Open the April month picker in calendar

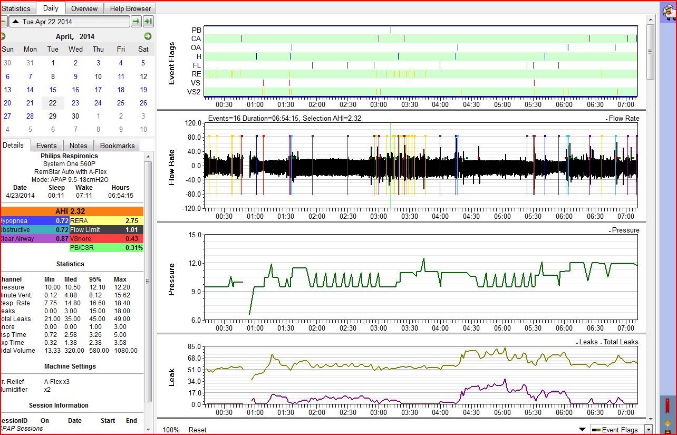pyautogui.click(x=65, y=36)
